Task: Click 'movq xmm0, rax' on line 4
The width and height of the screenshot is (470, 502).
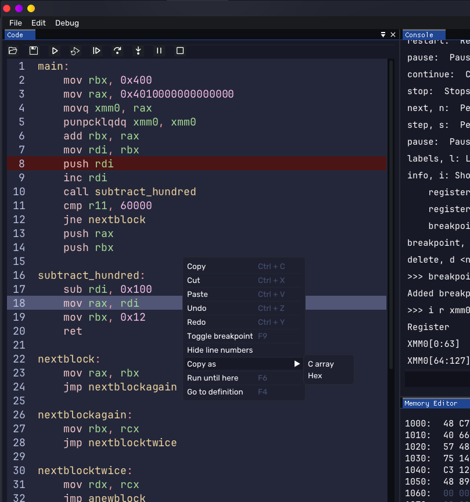Action: pos(107,108)
